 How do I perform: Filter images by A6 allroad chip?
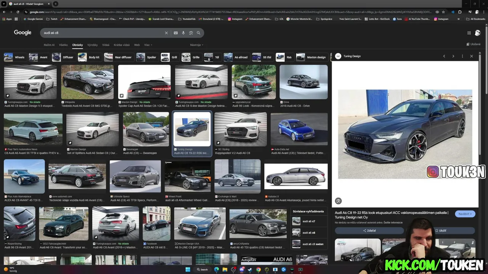[x=236, y=57]
